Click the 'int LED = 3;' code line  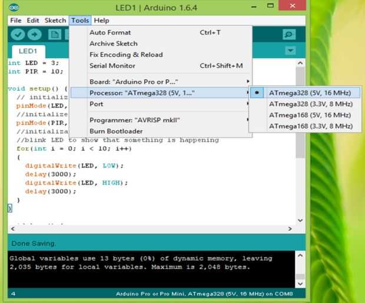[x=34, y=63]
